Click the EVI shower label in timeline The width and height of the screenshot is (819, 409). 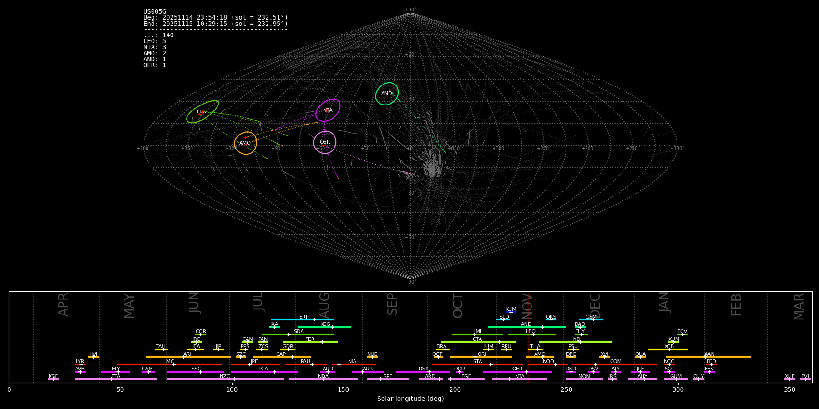point(805,377)
